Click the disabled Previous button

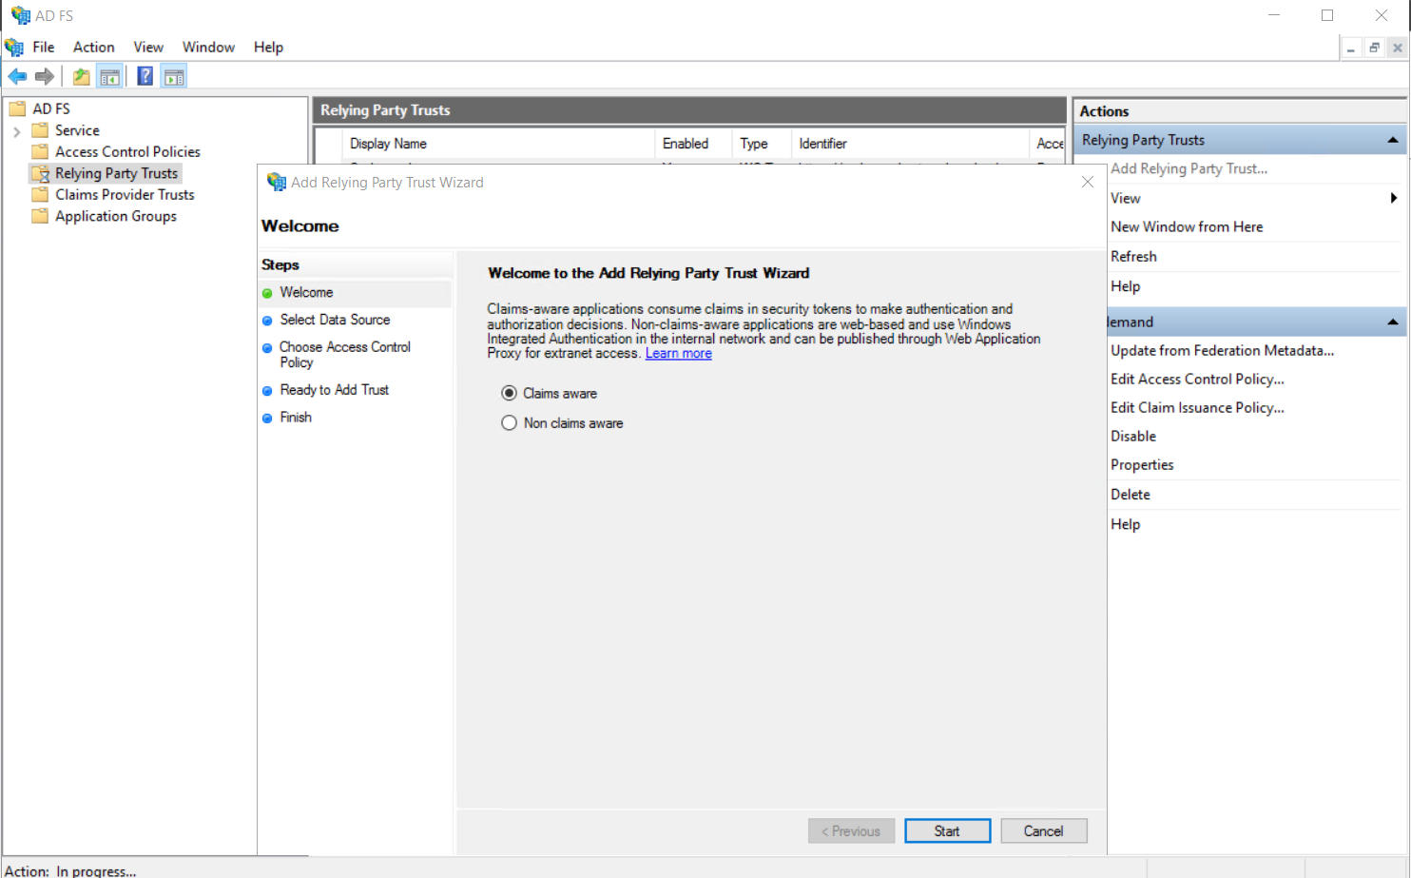point(851,830)
